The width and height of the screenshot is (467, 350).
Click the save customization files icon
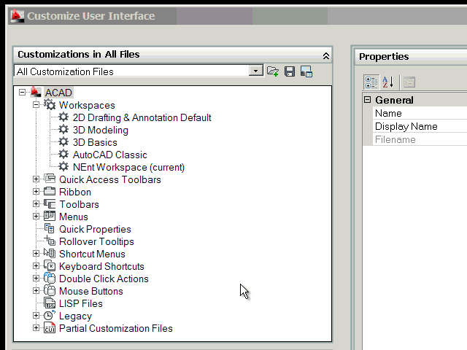click(x=290, y=71)
